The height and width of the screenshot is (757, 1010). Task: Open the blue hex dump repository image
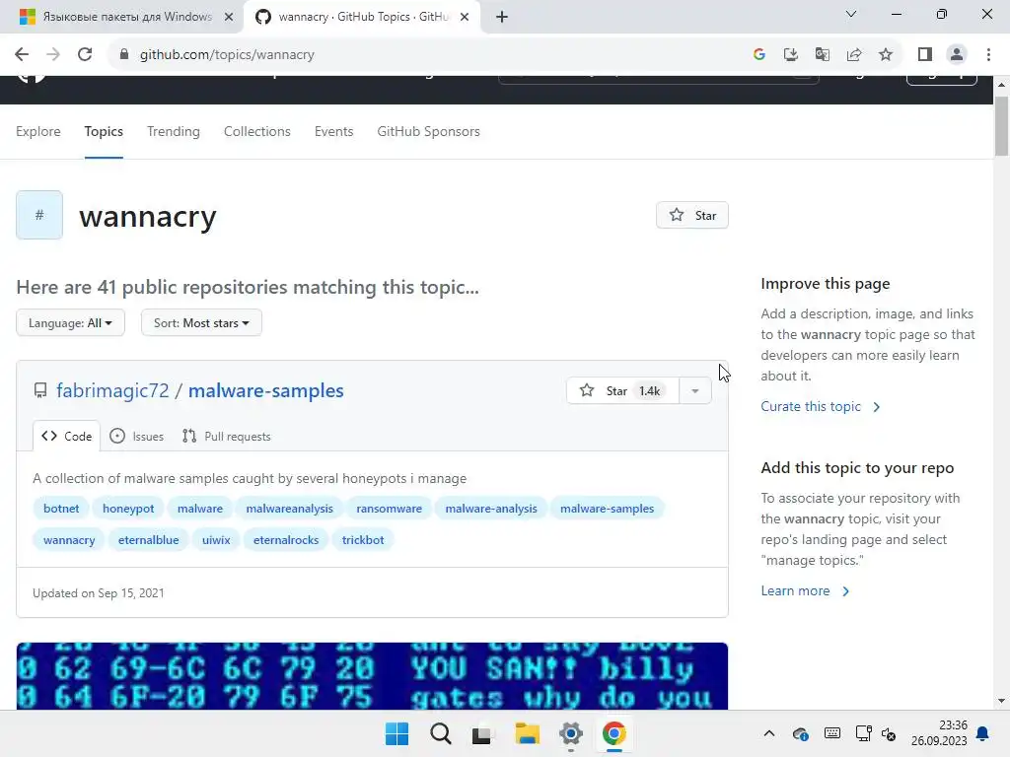pyautogui.click(x=372, y=676)
